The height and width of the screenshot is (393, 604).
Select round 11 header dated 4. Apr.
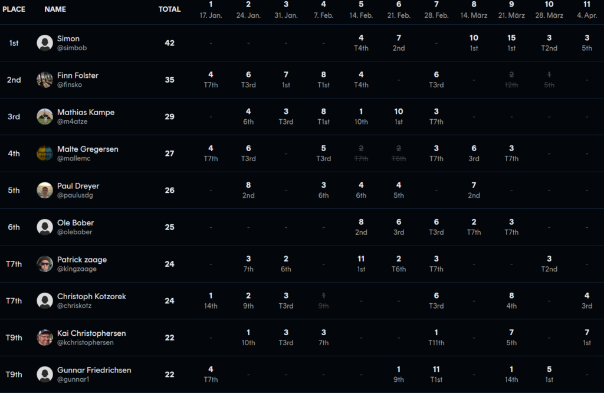point(587,10)
